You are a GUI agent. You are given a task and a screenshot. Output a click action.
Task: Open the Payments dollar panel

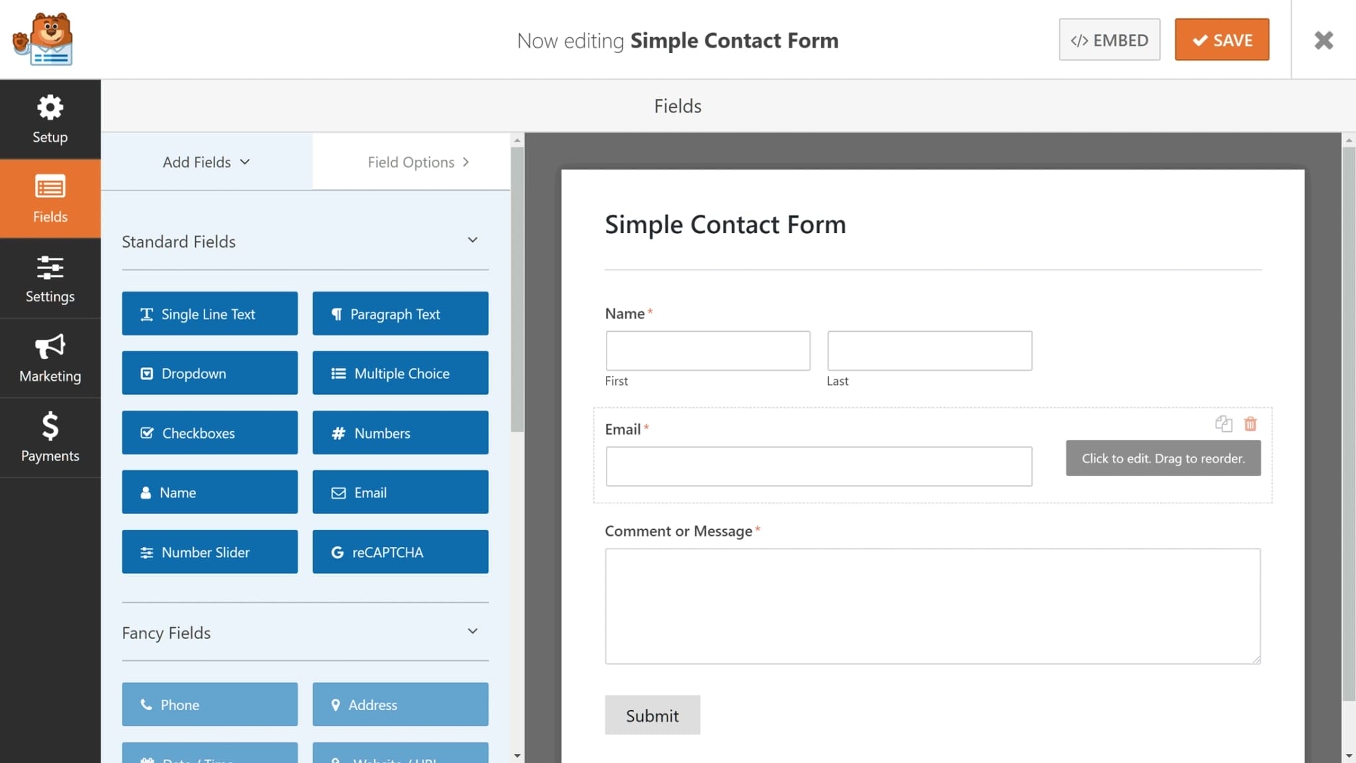(50, 438)
